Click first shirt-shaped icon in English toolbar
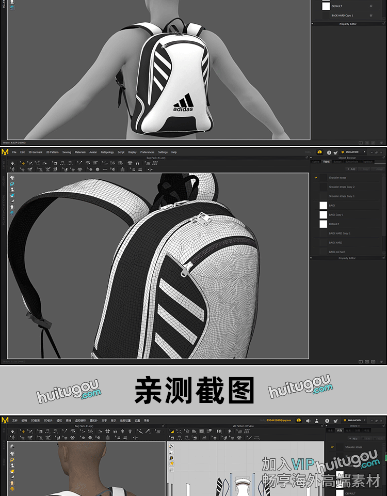Viewport: 387px width, 496px height. [x=130, y=163]
